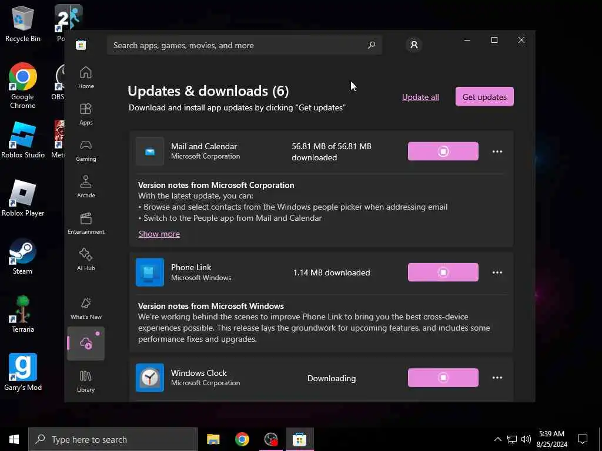This screenshot has width=602, height=451.
Task: Open the Library section
Action: [86, 381]
